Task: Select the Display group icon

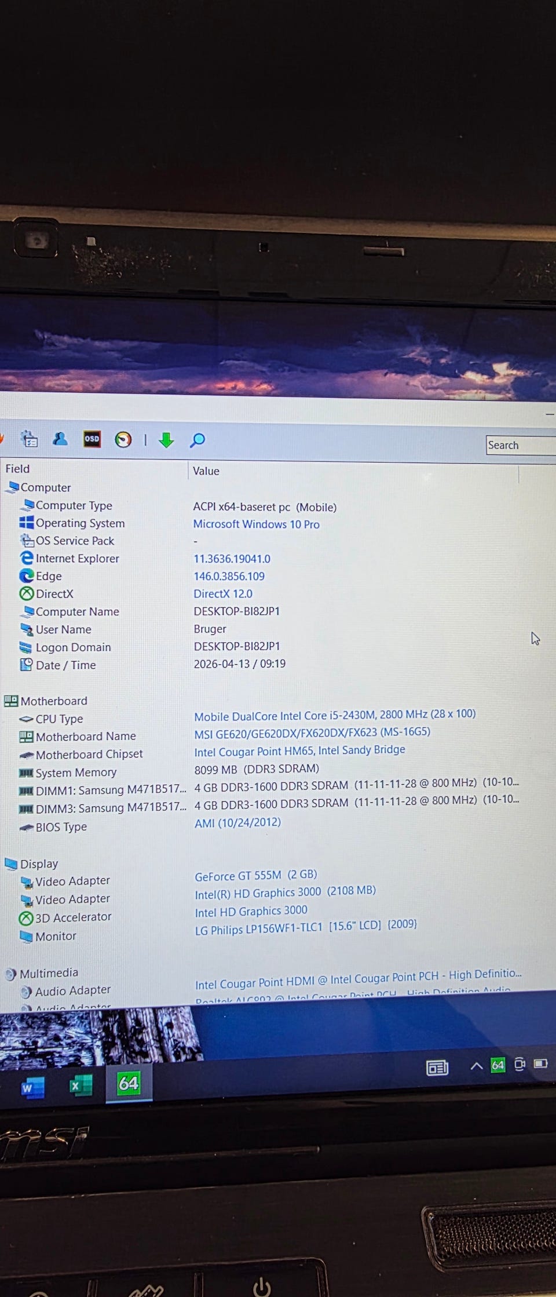Action: coord(11,864)
